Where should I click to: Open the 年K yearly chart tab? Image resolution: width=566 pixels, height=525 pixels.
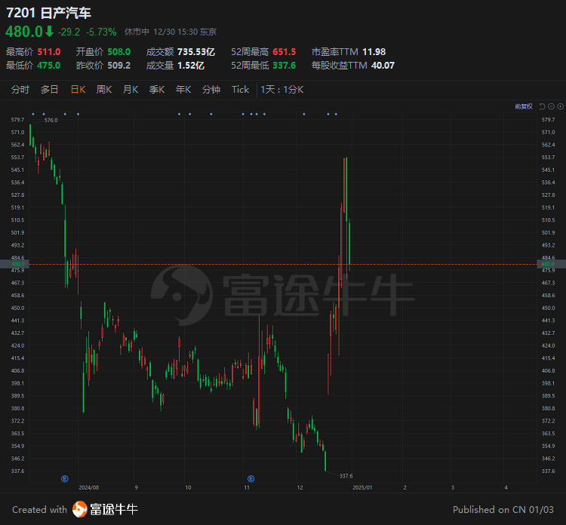[x=183, y=90]
